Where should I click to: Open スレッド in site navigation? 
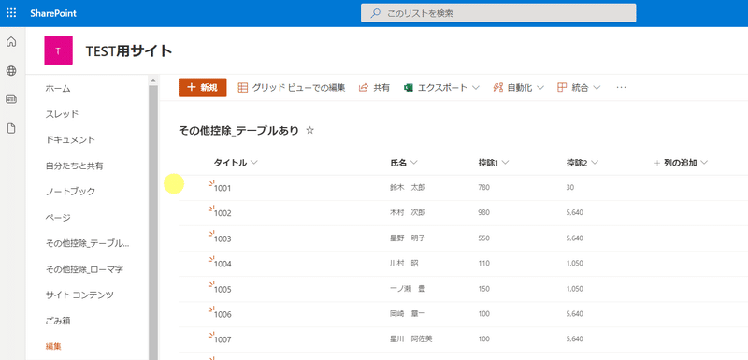point(62,114)
